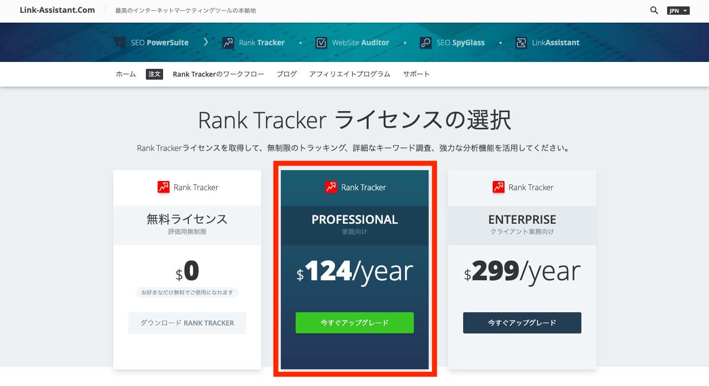The width and height of the screenshot is (709, 386).
Task: Click the PROFESSIONAL plan heading
Action: (355, 219)
